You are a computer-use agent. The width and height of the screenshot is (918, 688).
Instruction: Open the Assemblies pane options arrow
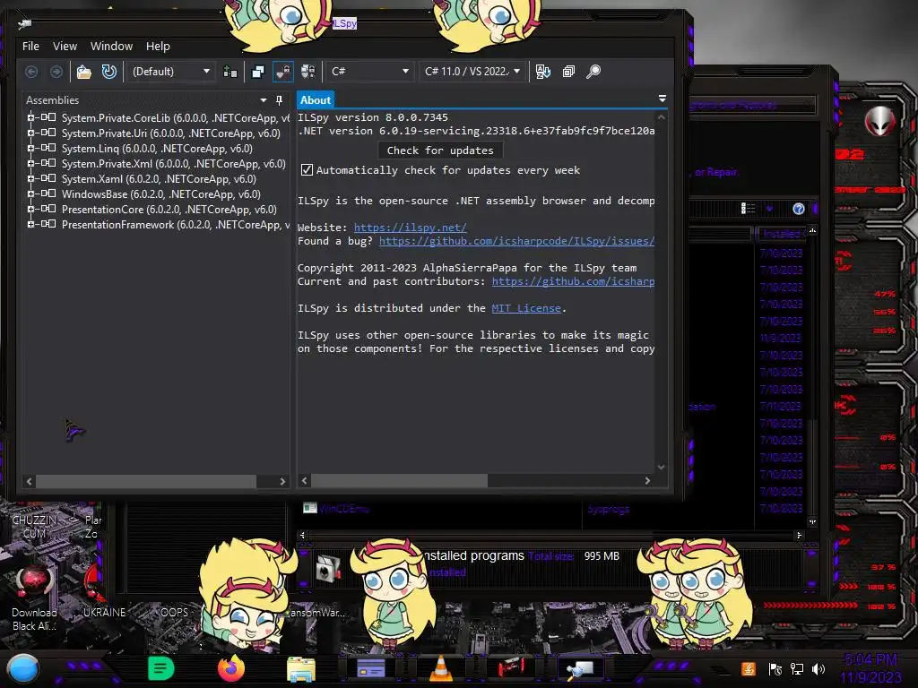(x=264, y=100)
